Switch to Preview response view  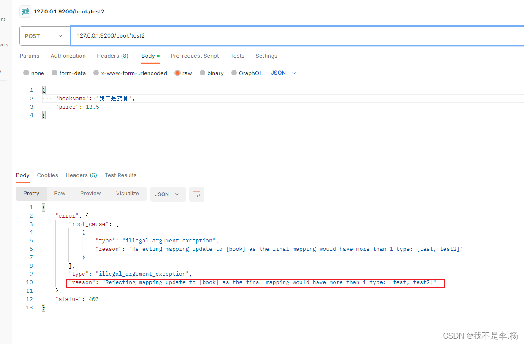coord(90,193)
